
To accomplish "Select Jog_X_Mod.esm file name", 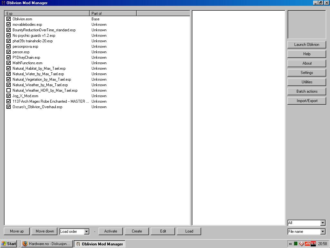I will click(25, 96).
